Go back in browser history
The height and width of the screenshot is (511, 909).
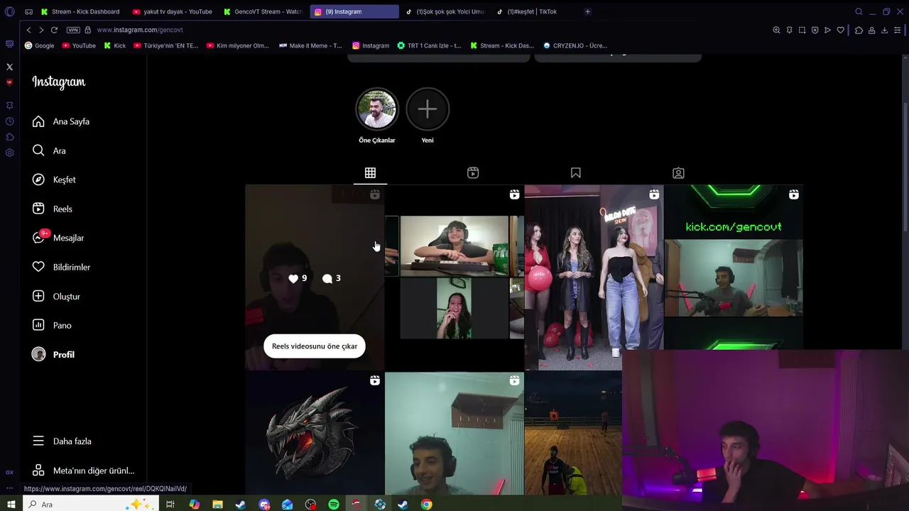[x=28, y=30]
